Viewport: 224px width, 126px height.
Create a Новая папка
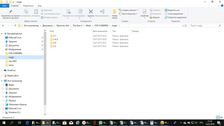pyautogui.click(x=114, y=14)
